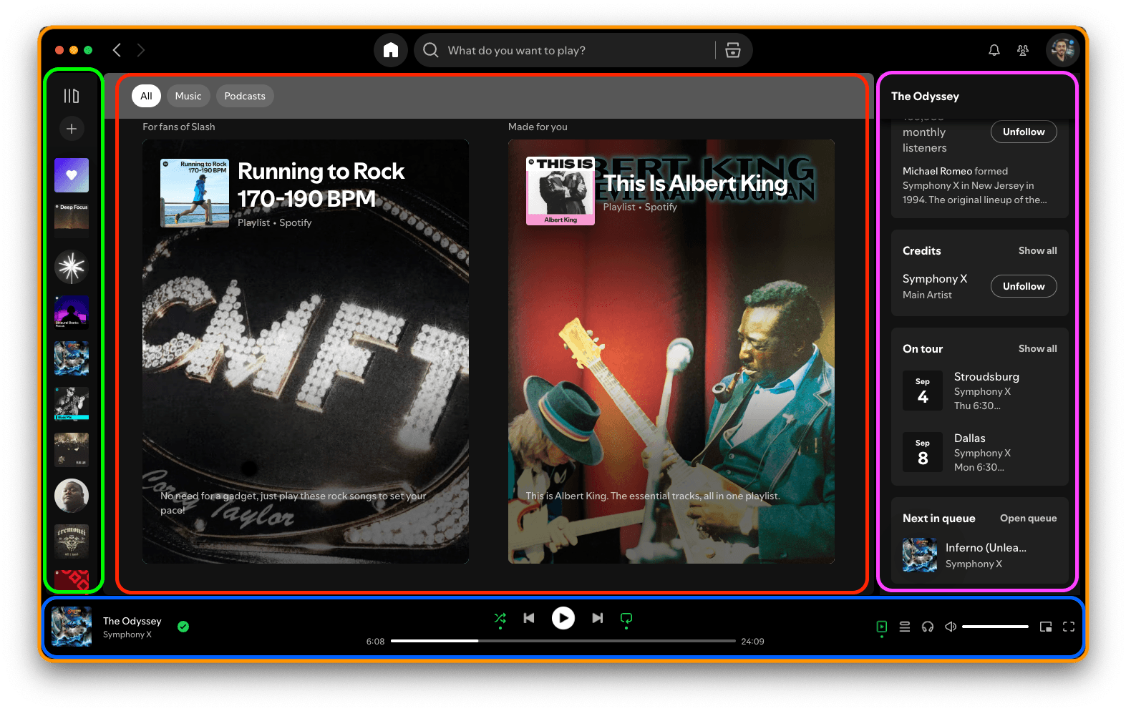
Task: Open the Queue icon
Action: (x=905, y=627)
